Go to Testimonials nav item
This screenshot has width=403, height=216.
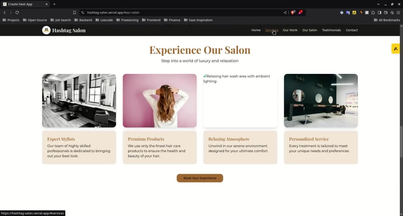click(x=331, y=30)
